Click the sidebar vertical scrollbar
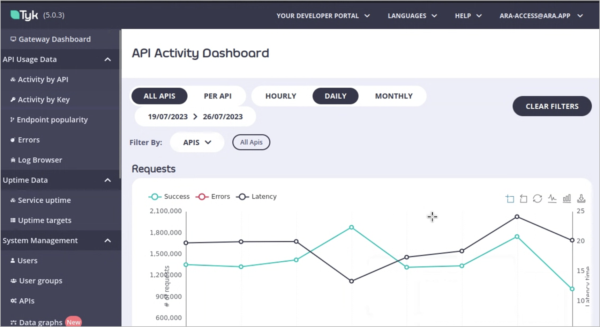The height and width of the screenshot is (327, 600). click(120, 105)
